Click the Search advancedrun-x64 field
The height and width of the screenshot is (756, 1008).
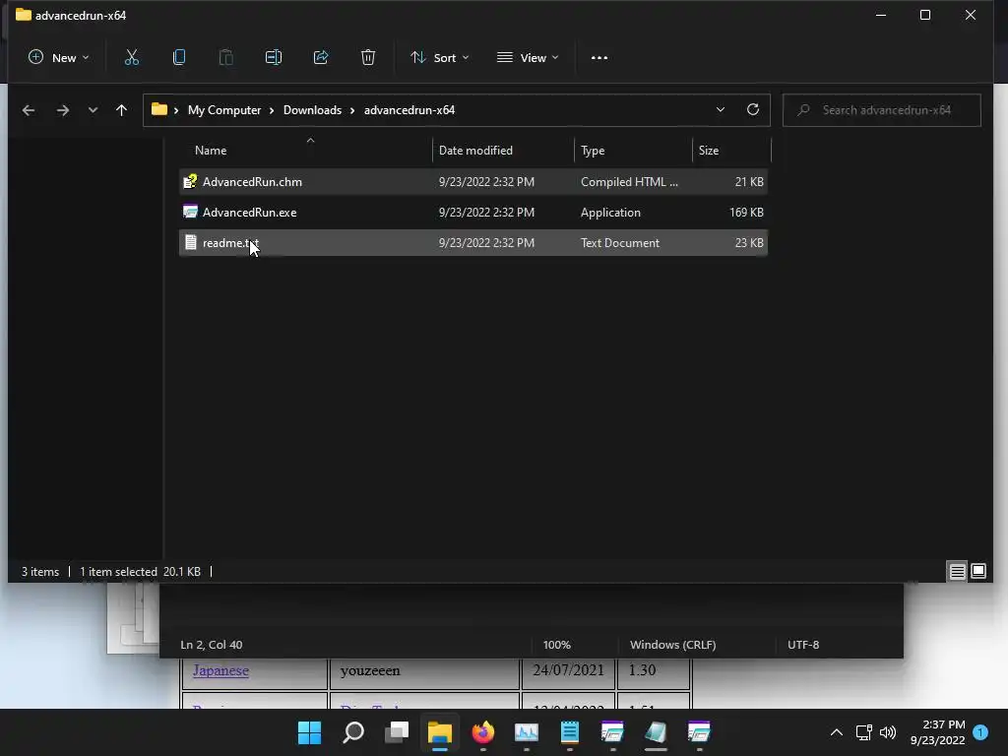pyautogui.click(x=882, y=110)
